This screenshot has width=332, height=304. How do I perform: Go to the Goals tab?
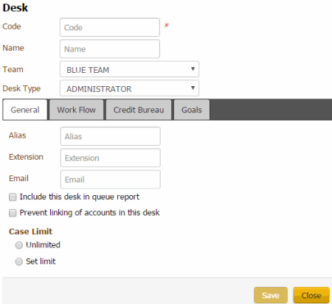[x=192, y=110]
